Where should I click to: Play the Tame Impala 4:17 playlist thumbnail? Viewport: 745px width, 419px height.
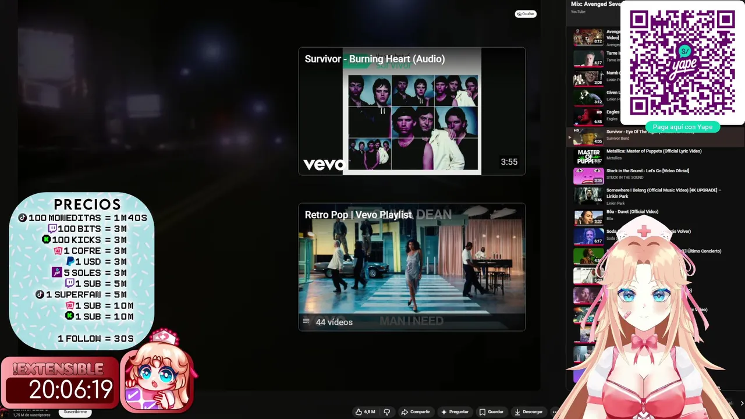(588, 58)
